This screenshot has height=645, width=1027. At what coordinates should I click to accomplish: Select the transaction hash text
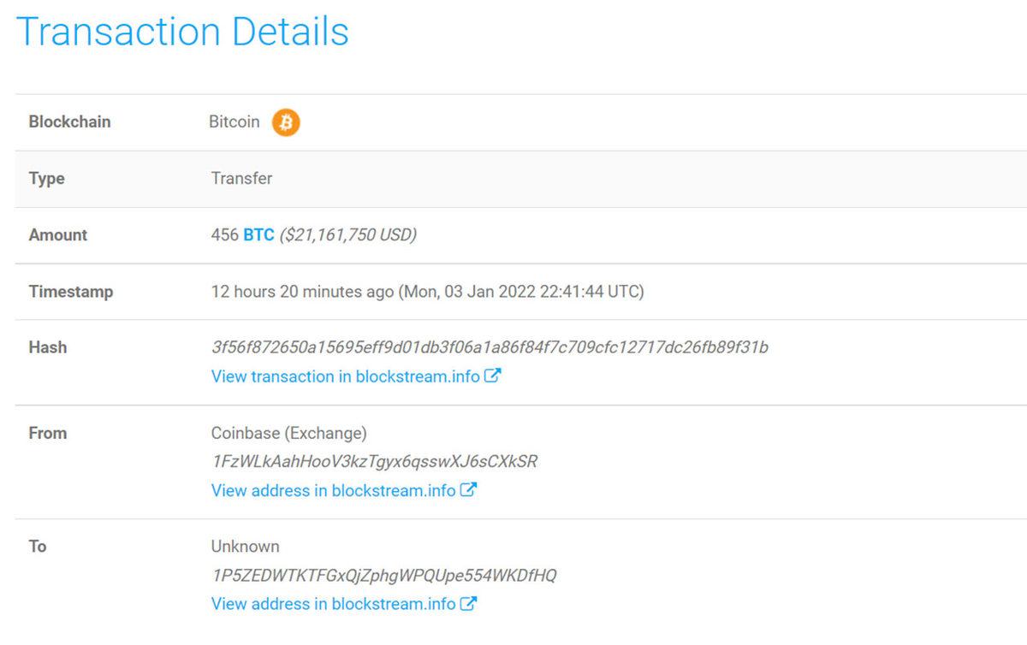[490, 347]
